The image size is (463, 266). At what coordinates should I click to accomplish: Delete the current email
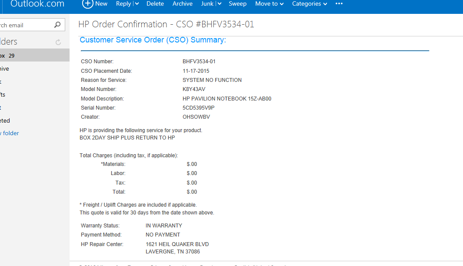pyautogui.click(x=155, y=4)
